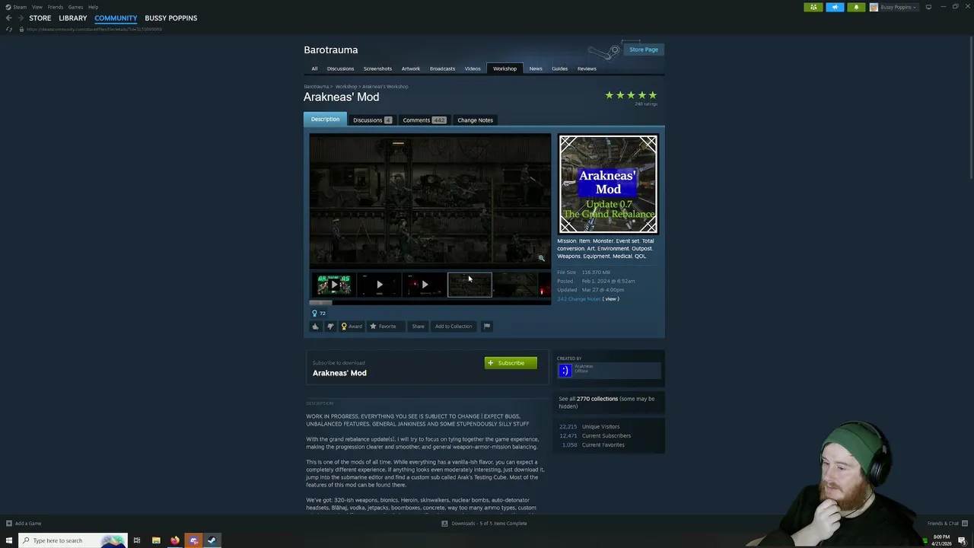Open the Change Notes tab
The height and width of the screenshot is (548, 974).
[x=476, y=120]
